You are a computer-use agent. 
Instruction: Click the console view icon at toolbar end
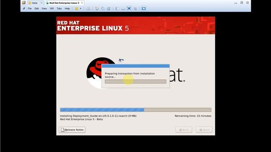pos(144,8)
